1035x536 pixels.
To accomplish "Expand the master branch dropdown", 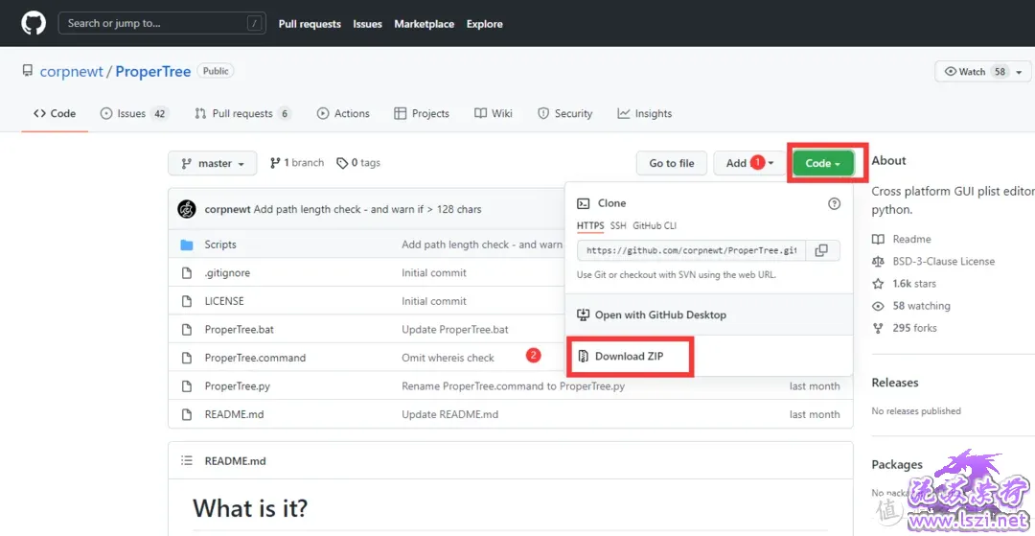I will pyautogui.click(x=213, y=163).
